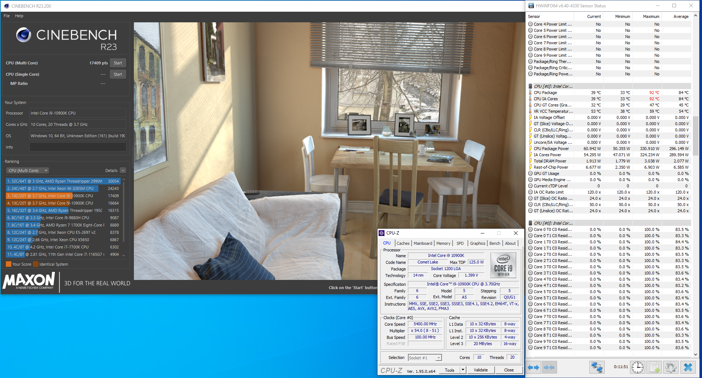Screen dimensions: 702x378
Task: Click the Your Score orange swatch
Action: (x=8, y=264)
